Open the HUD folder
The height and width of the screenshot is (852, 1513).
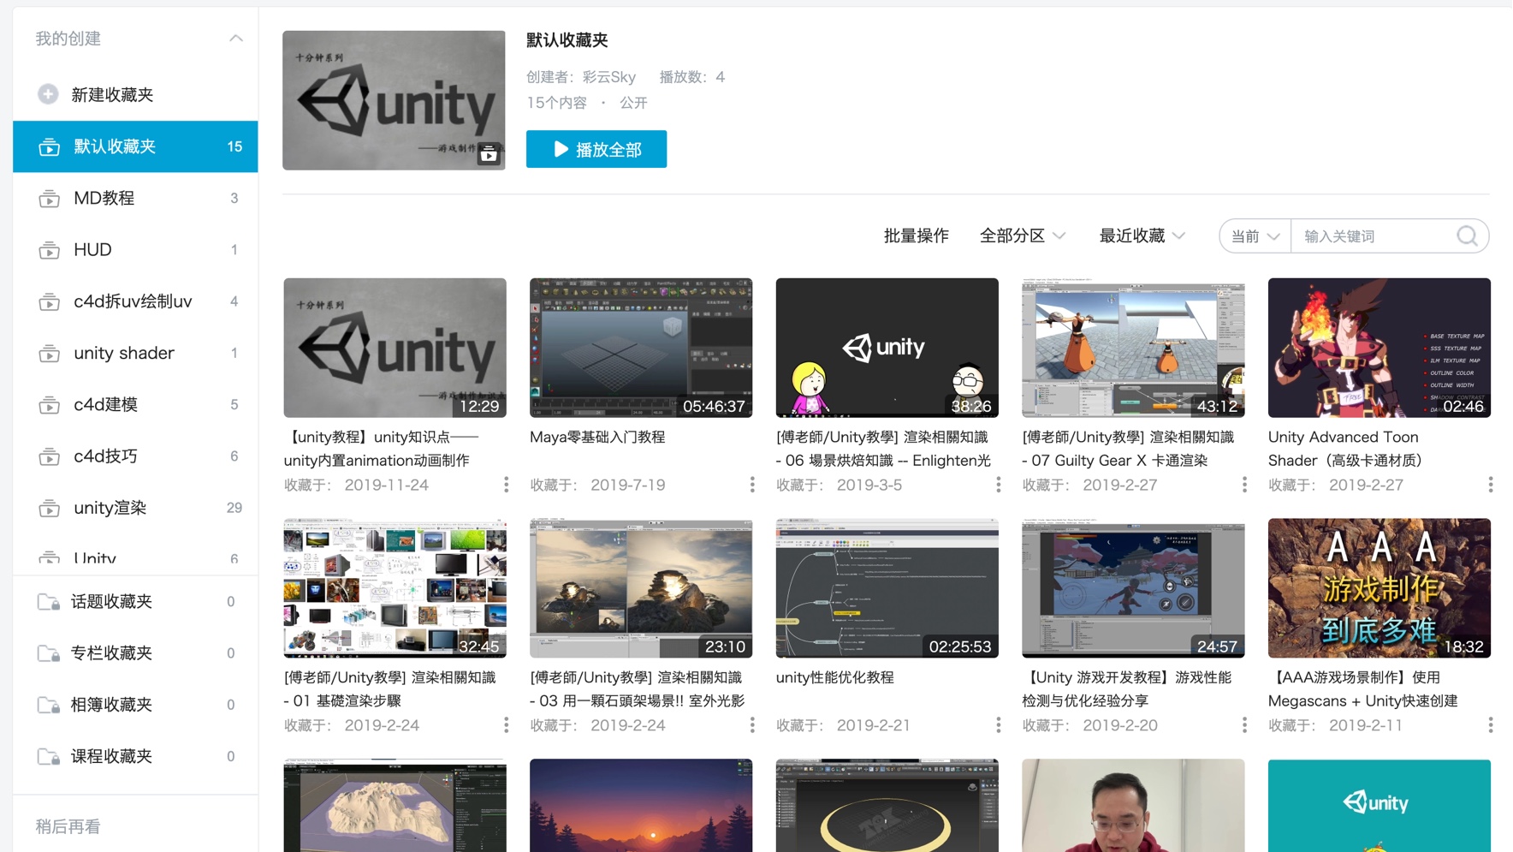coord(135,250)
